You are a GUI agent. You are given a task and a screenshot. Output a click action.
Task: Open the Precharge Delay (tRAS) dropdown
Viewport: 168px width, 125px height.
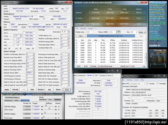pos(65,44)
